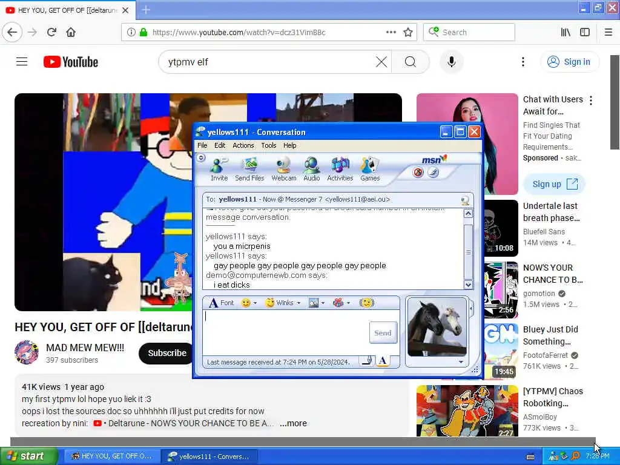This screenshot has height=465, width=620.
Task: Collapse the display picture side panel arrow
Action: tap(471, 308)
